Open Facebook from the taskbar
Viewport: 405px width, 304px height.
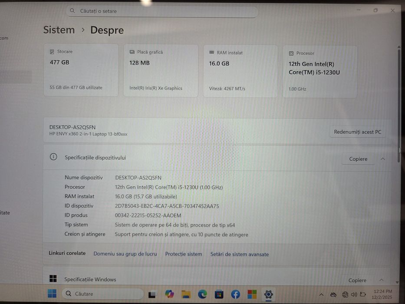point(235,294)
